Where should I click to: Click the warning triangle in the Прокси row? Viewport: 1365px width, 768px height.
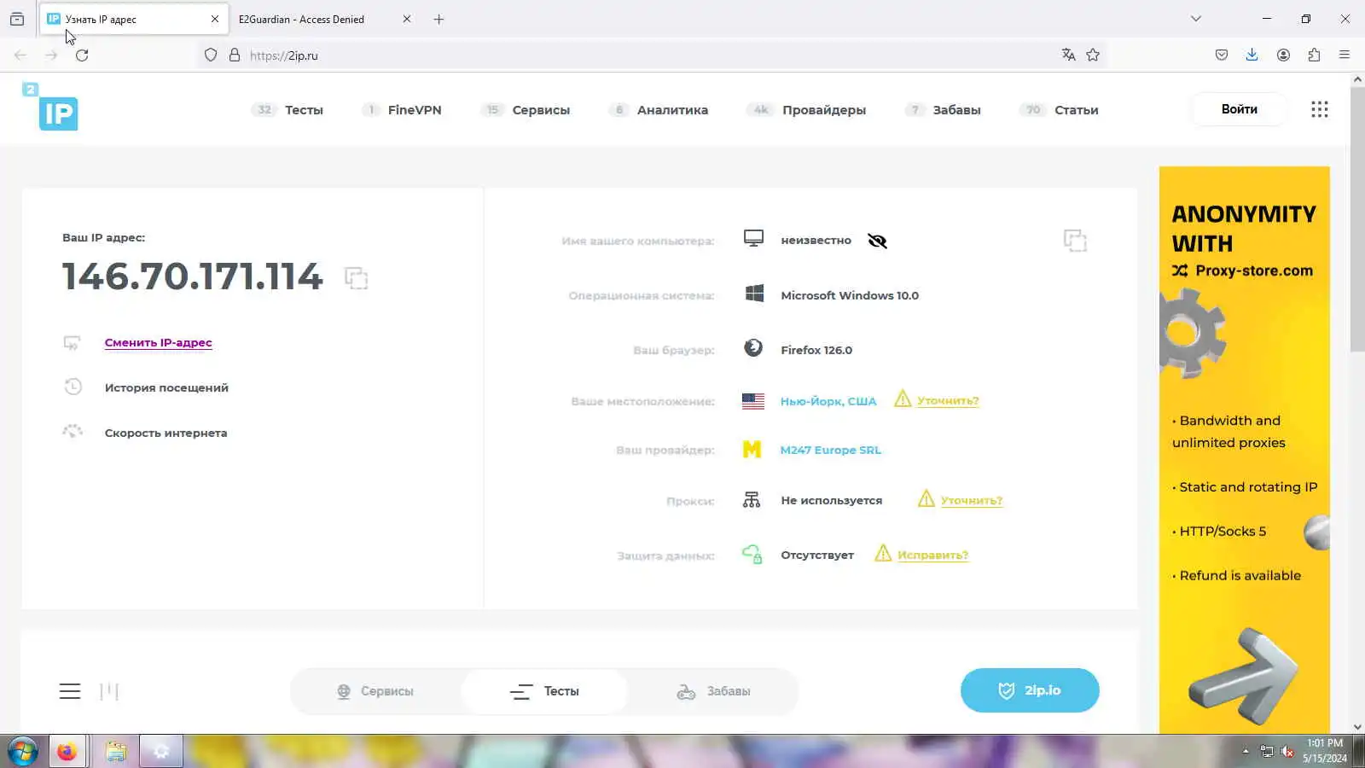[926, 498]
